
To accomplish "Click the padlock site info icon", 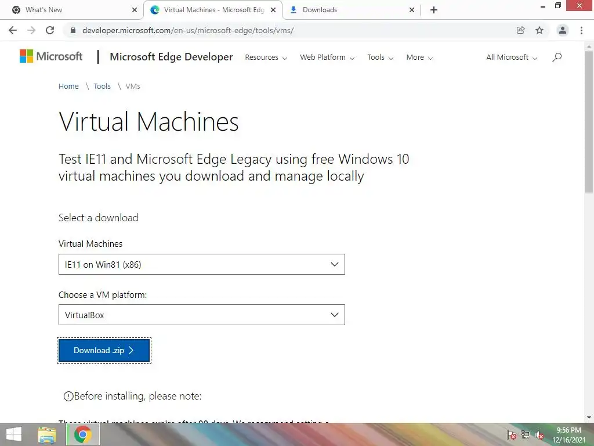I will pyautogui.click(x=73, y=30).
